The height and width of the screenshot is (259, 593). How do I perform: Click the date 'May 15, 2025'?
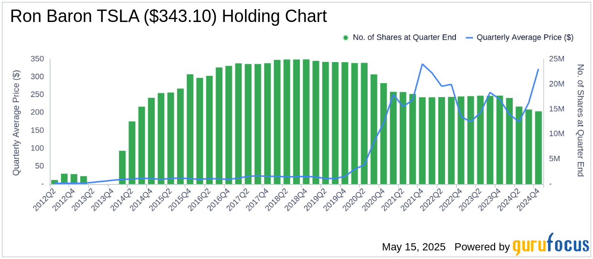pyautogui.click(x=413, y=247)
